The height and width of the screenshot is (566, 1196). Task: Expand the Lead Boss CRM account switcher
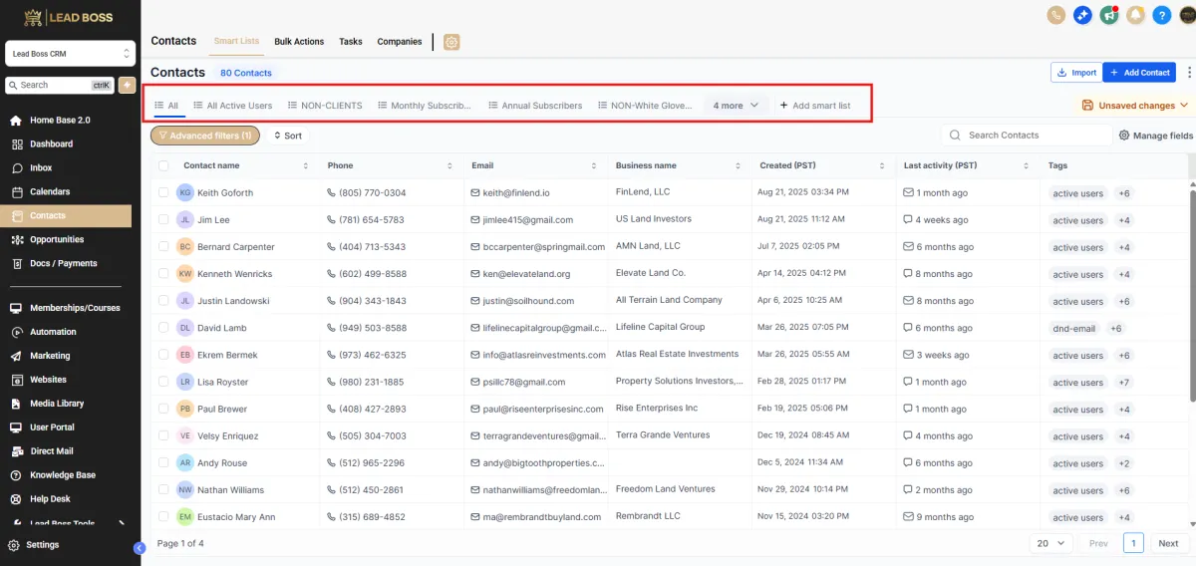coord(70,53)
